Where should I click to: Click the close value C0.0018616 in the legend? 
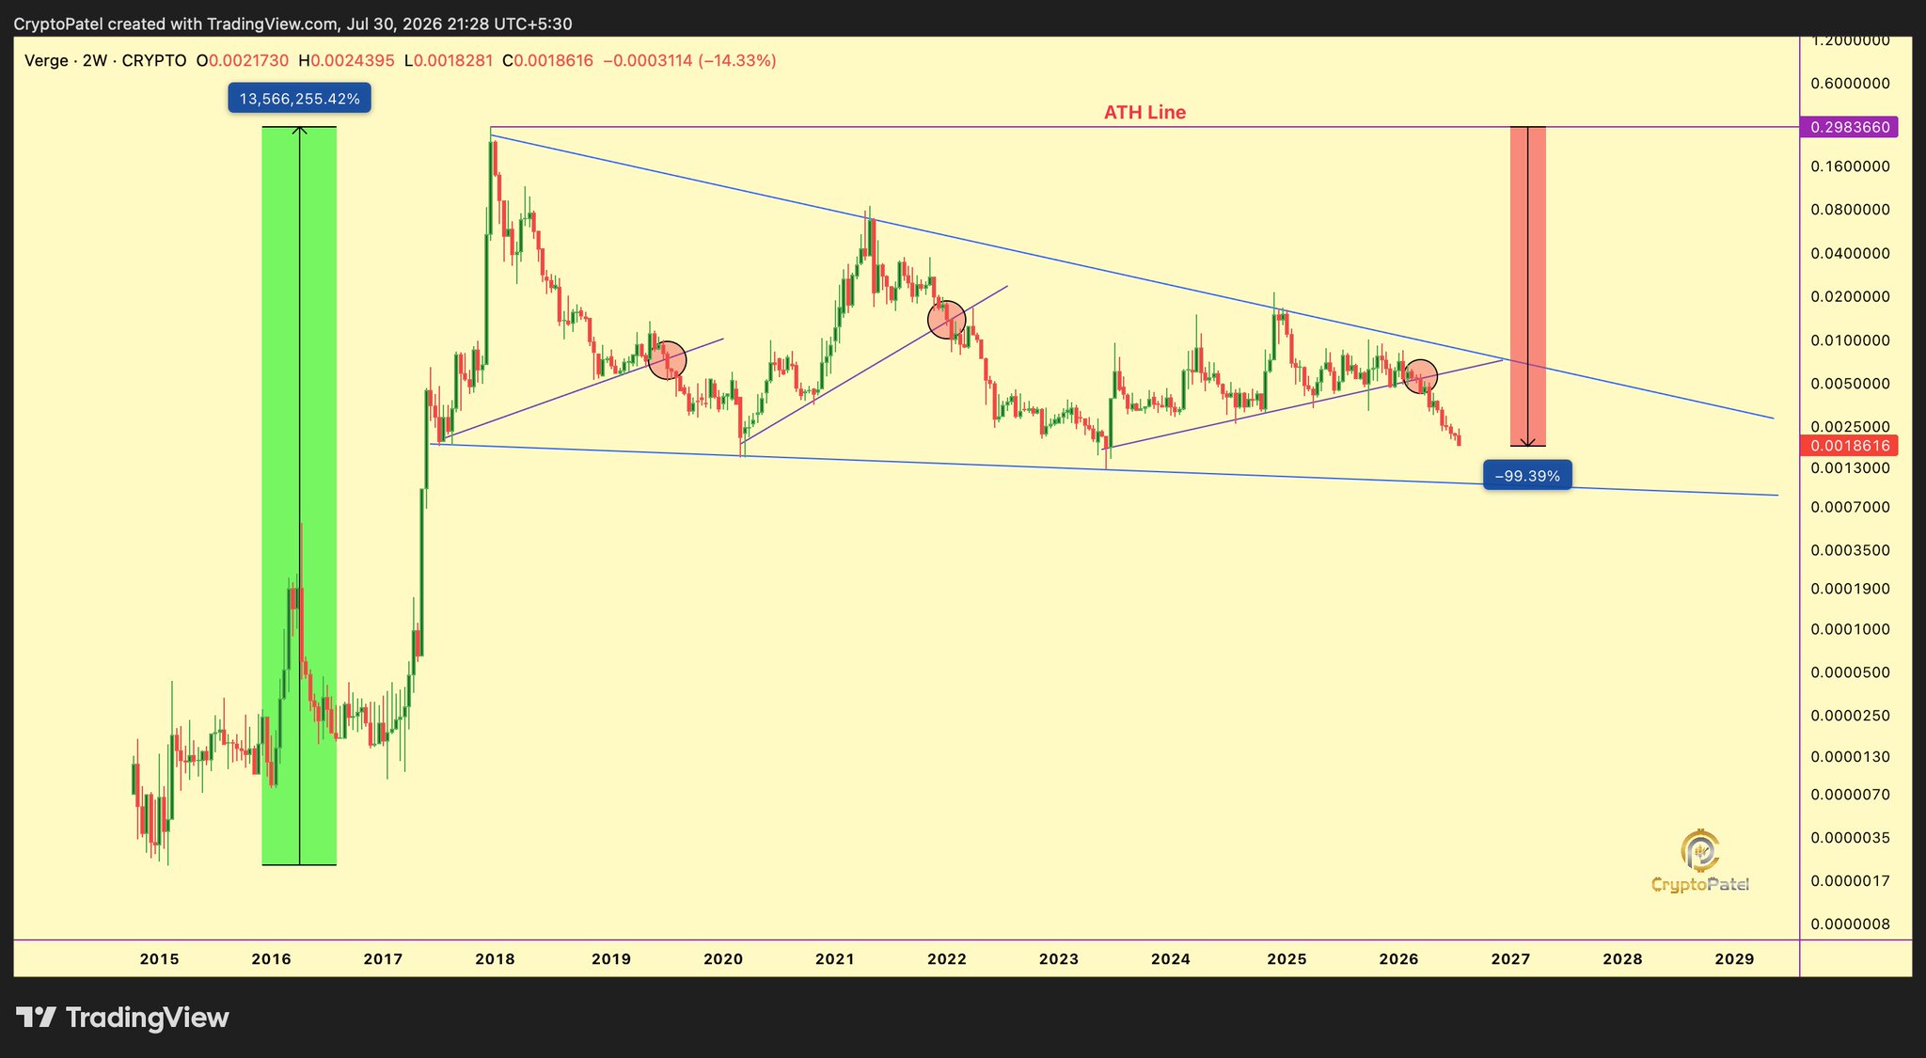tap(547, 61)
